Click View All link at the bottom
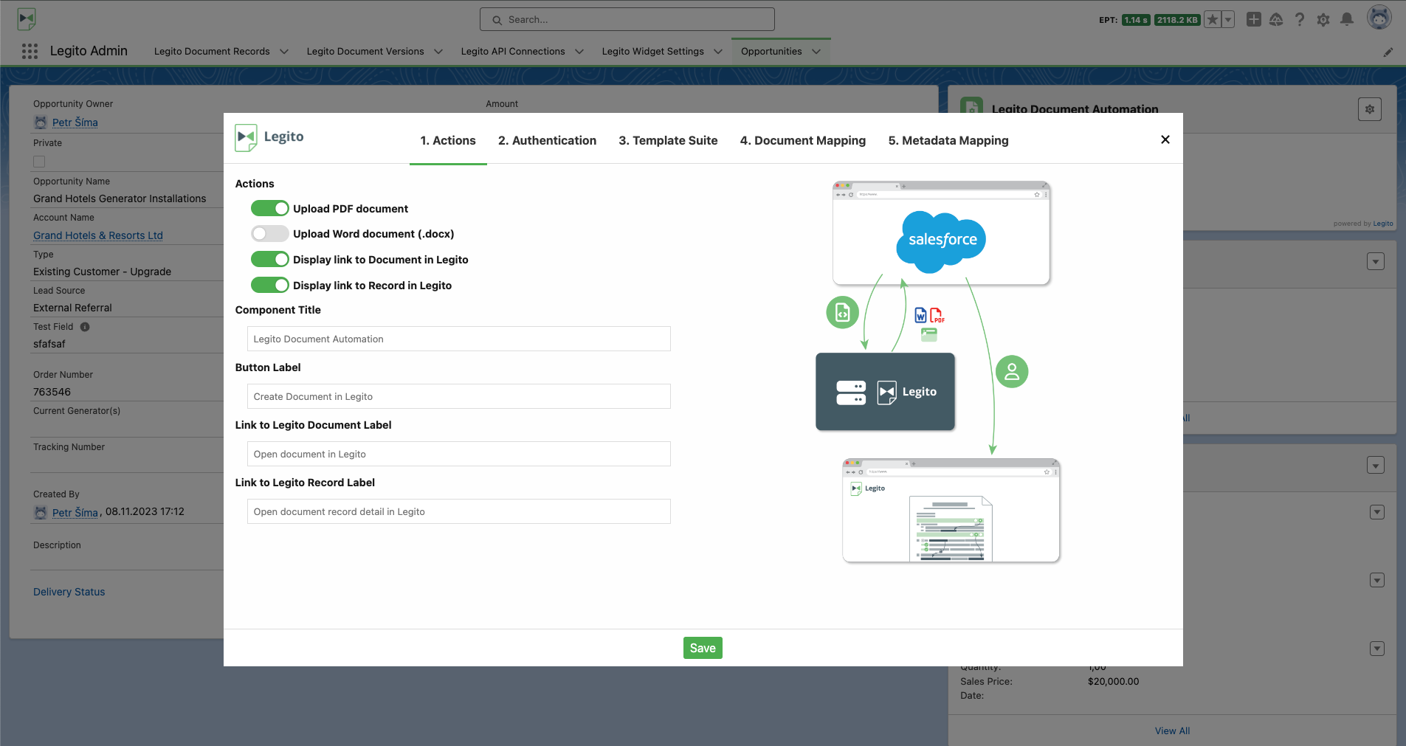The height and width of the screenshot is (746, 1406). tap(1172, 731)
